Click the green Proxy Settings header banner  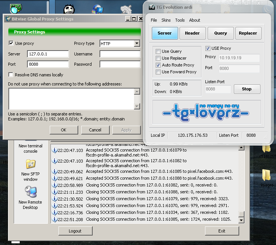point(74,32)
